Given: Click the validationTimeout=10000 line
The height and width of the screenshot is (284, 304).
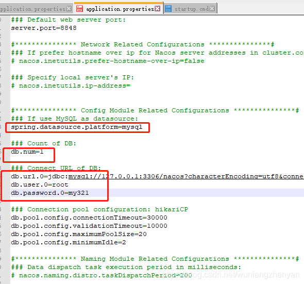Looking at the screenshot, I should (89, 226).
